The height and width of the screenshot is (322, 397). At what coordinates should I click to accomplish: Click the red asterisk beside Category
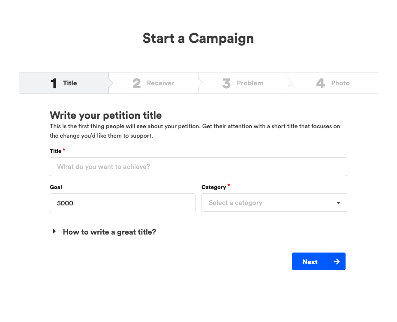[x=229, y=185]
